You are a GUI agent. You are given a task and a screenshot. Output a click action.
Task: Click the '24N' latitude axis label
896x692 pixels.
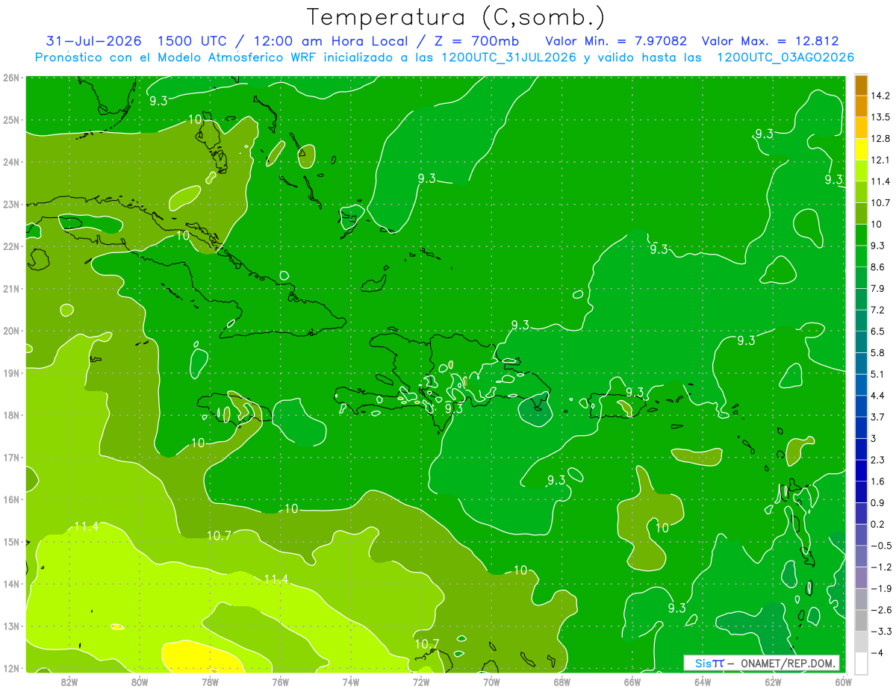point(10,162)
